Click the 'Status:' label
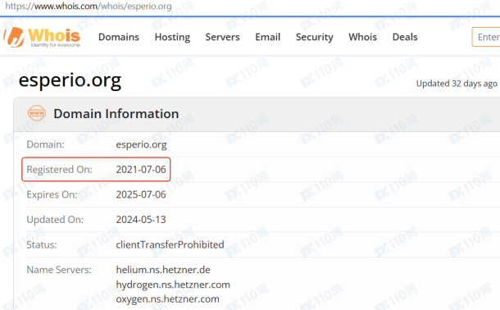Image resolution: width=500 pixels, height=310 pixels. 42,244
